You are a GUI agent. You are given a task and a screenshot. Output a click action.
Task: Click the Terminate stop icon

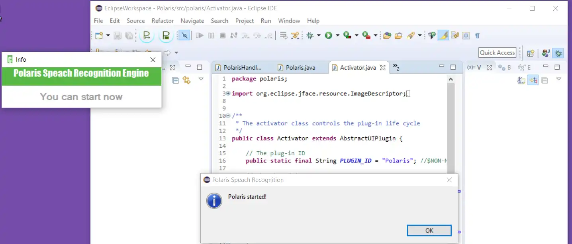tap(223, 35)
